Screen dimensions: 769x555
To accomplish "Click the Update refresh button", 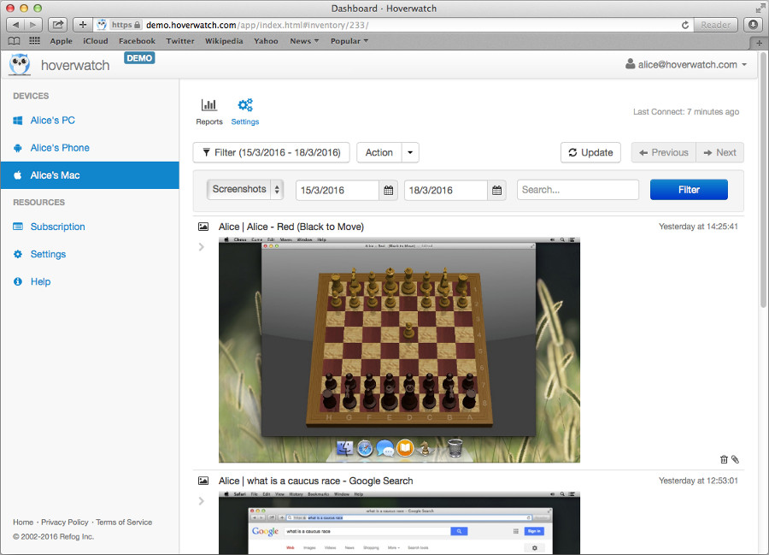I will (x=590, y=152).
